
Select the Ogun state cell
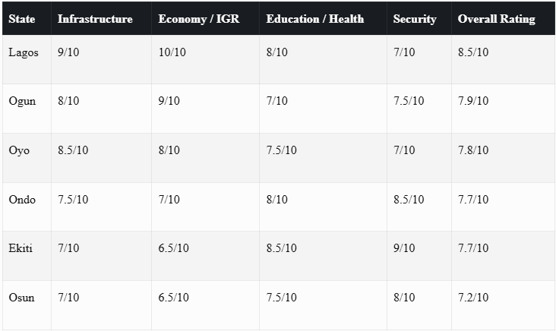[22, 101]
